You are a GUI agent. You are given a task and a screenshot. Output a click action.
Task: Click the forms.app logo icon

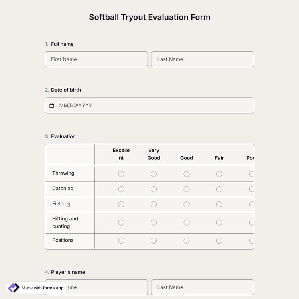point(14,288)
